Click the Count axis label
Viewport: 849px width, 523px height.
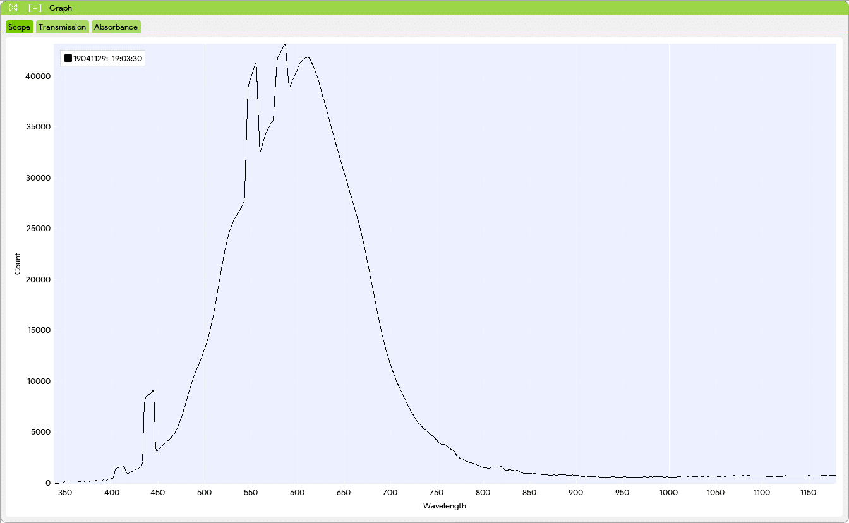[17, 264]
